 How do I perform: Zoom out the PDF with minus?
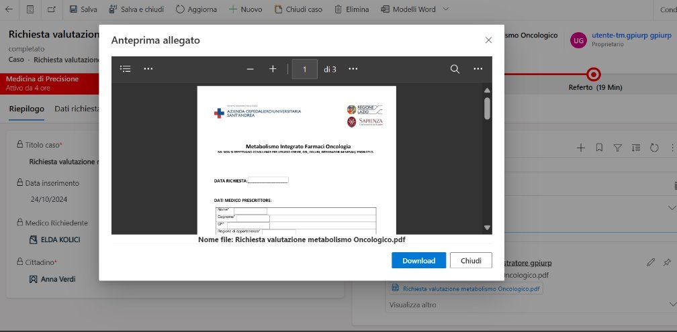(x=250, y=69)
